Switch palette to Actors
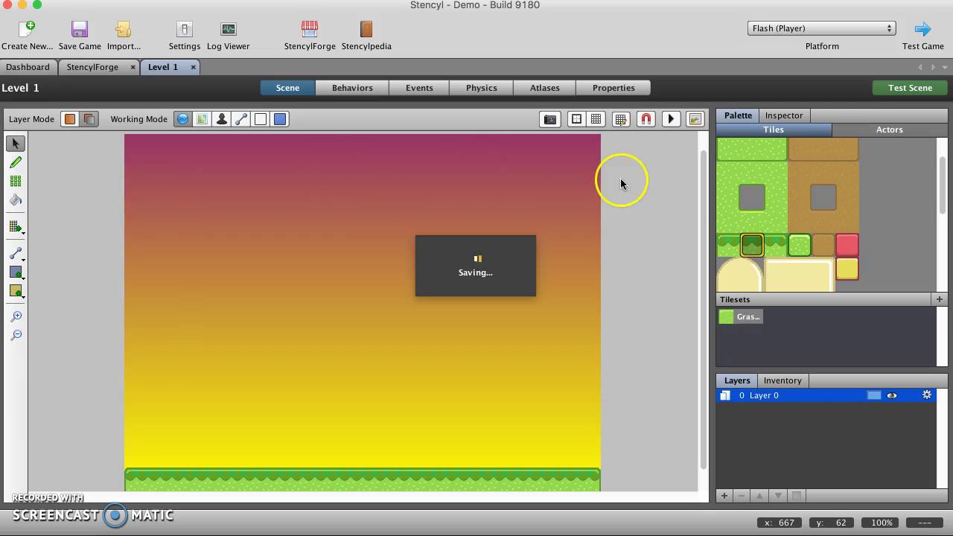 tap(889, 130)
